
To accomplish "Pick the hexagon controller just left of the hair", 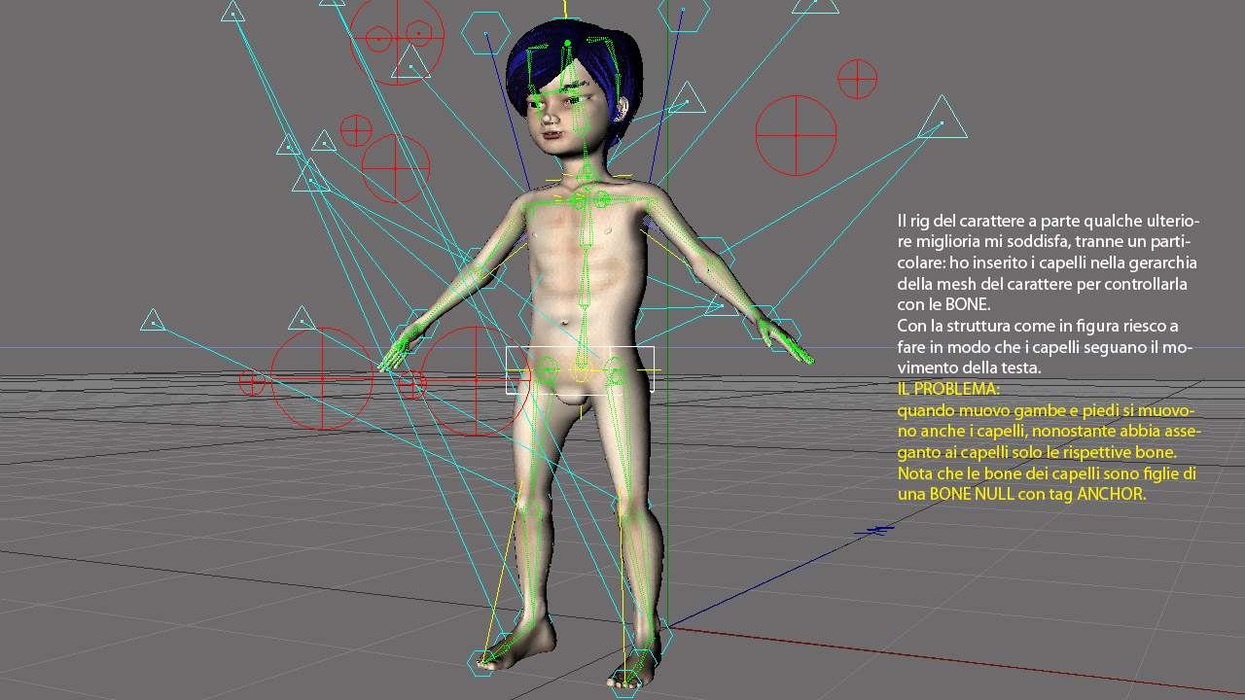I will 485,33.
